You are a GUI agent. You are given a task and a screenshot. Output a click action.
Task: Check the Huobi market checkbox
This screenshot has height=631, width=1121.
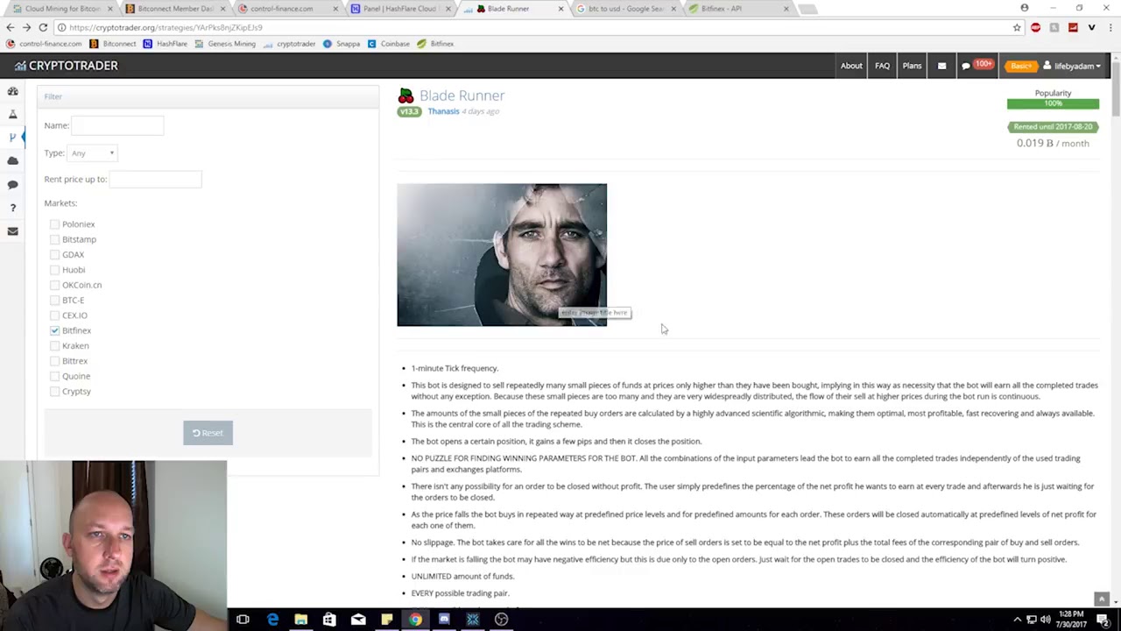tap(54, 270)
